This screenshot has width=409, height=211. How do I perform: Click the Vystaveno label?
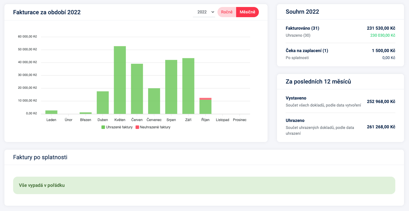tap(296, 98)
